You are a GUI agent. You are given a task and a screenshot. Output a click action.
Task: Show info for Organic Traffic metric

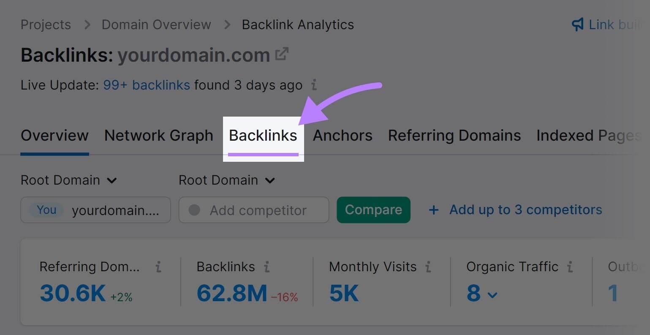point(570,267)
